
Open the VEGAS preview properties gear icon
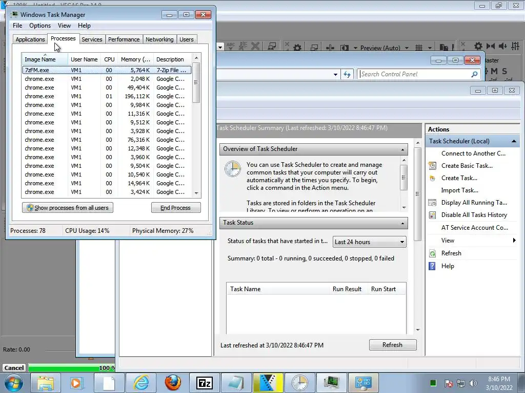[x=297, y=48]
